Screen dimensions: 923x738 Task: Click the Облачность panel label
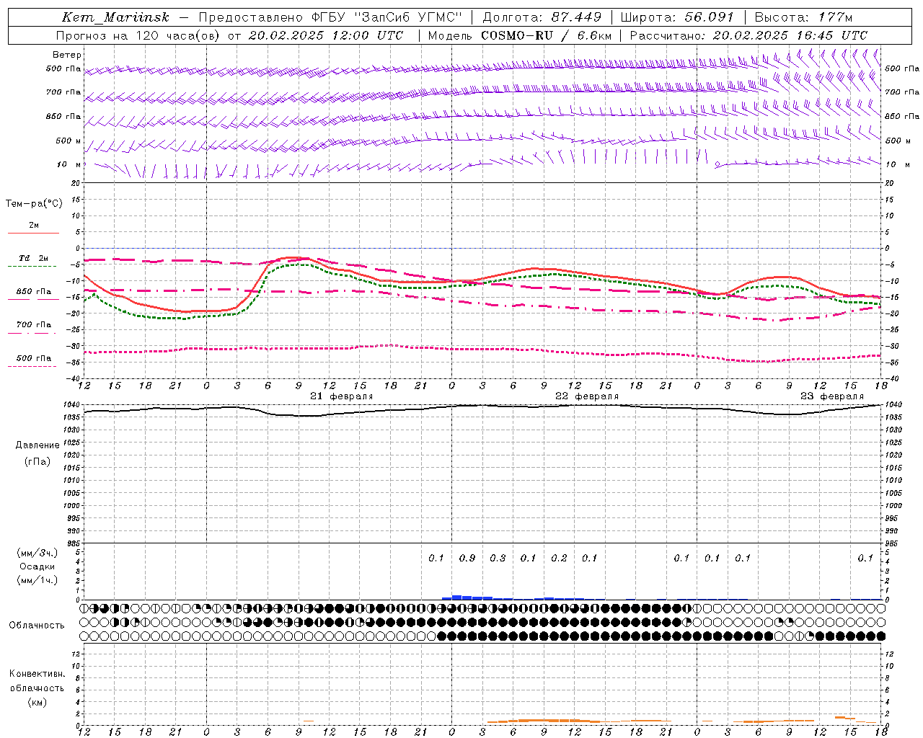37,625
